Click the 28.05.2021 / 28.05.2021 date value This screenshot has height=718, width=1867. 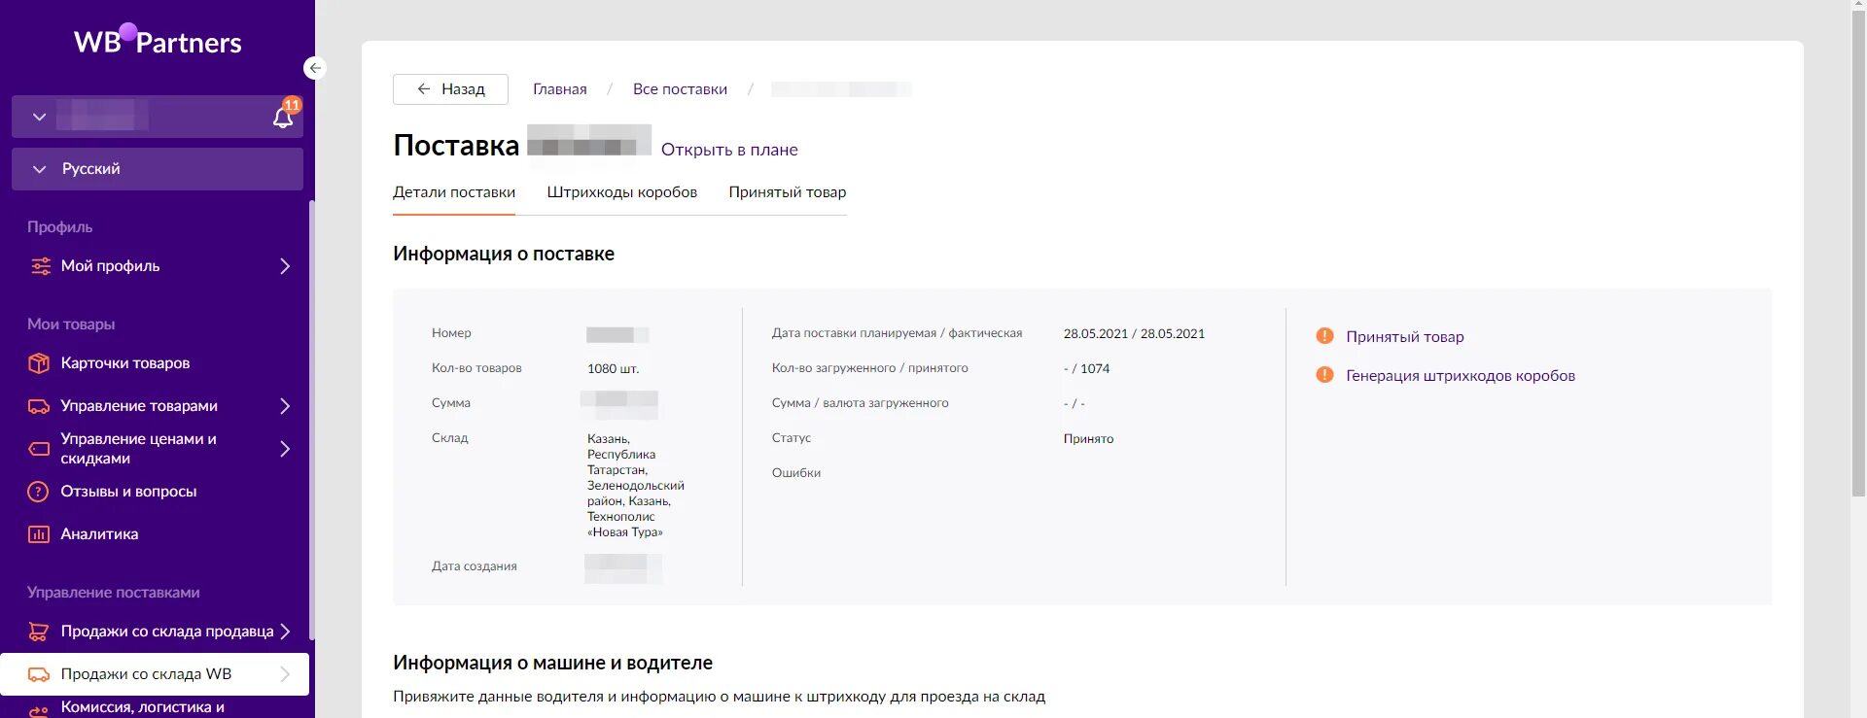[1134, 334]
